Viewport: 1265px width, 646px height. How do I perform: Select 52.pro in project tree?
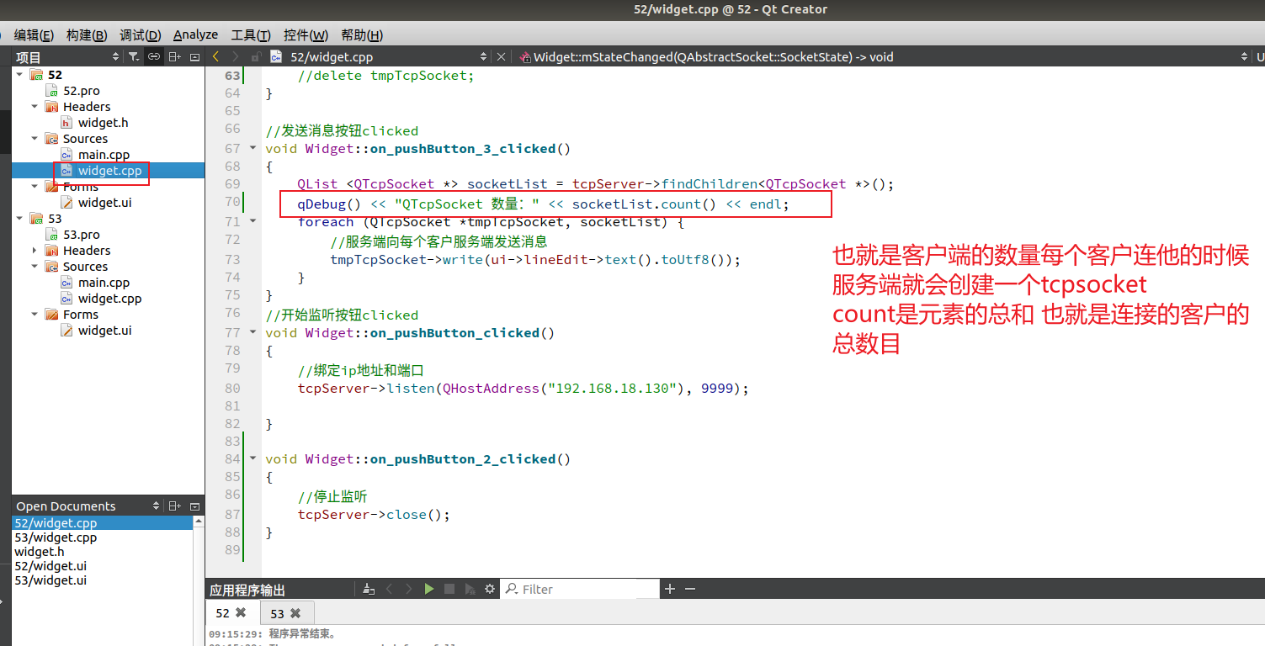pyautogui.click(x=81, y=91)
